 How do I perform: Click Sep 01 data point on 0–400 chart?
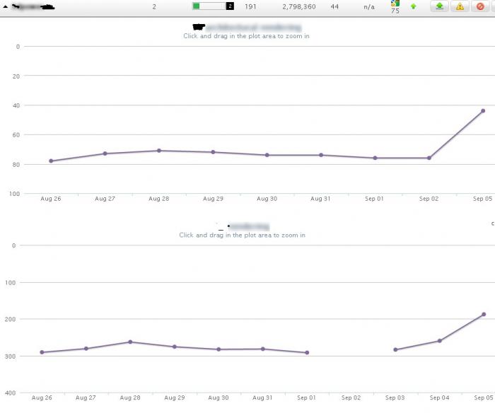[x=307, y=353]
